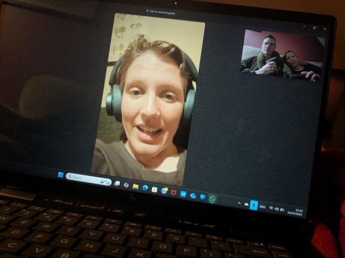This screenshot has width=345, height=258.
Task: Open the Get Help question-mark icon
Action: click(x=164, y=191)
